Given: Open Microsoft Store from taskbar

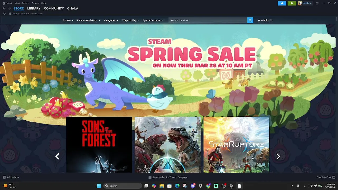Looking at the screenshot, I should pos(170,186).
